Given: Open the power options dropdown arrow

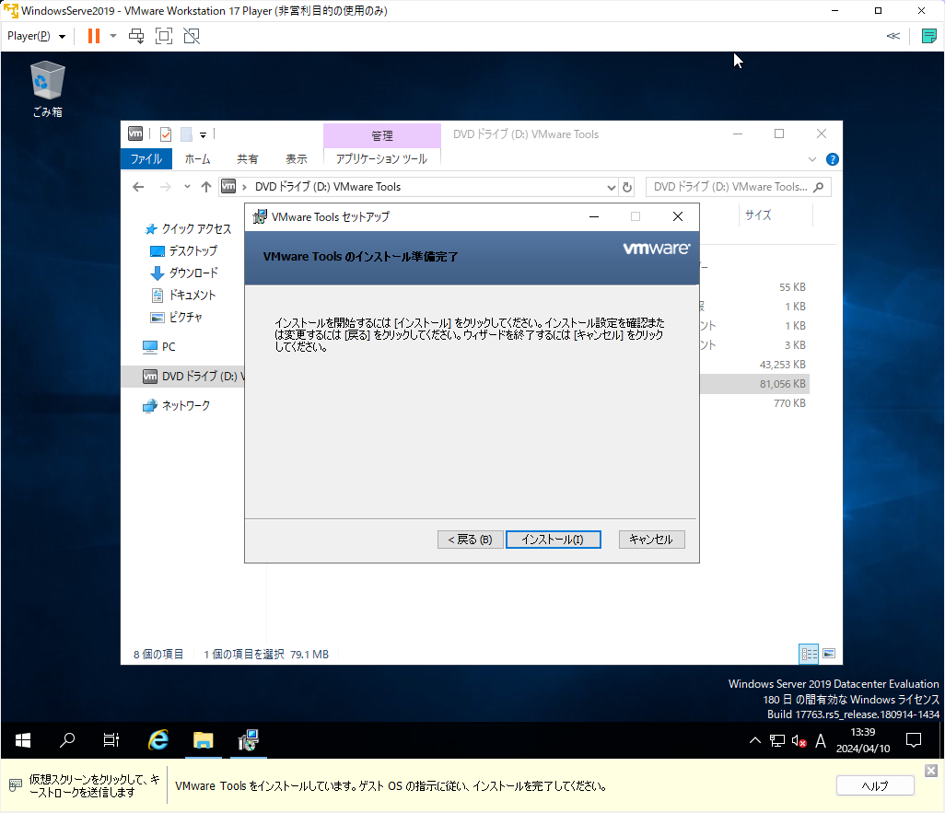Looking at the screenshot, I should pos(113,36).
